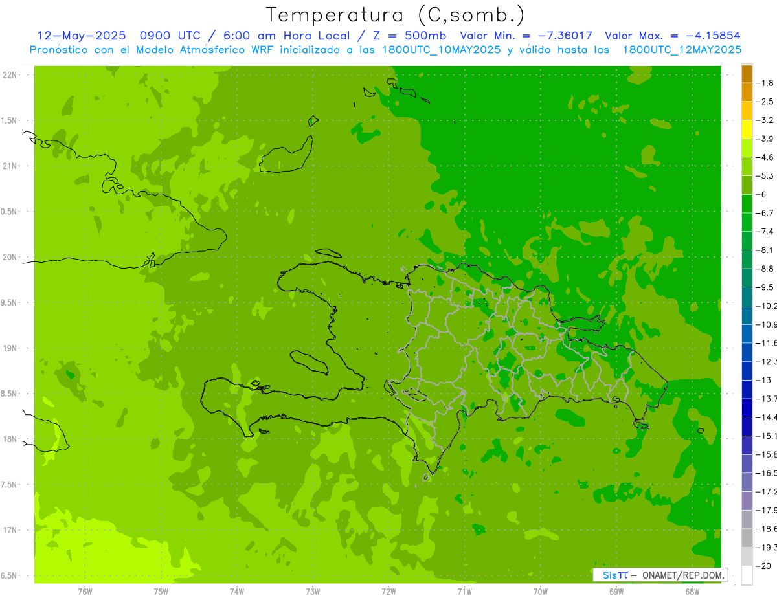Click the yellow swatch between -3.2 and -3.9
Viewport: 777px width, 600px height.
[747, 129]
